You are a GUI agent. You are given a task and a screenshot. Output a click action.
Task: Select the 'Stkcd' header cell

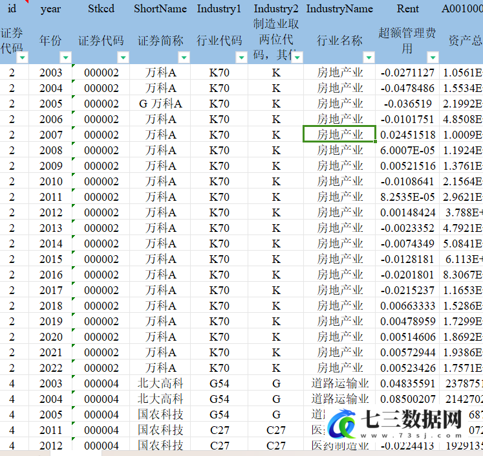[101, 8]
